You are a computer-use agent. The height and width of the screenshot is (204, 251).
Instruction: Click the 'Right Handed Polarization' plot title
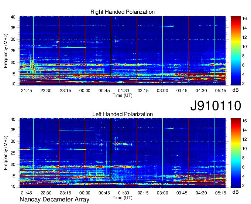(123, 12)
